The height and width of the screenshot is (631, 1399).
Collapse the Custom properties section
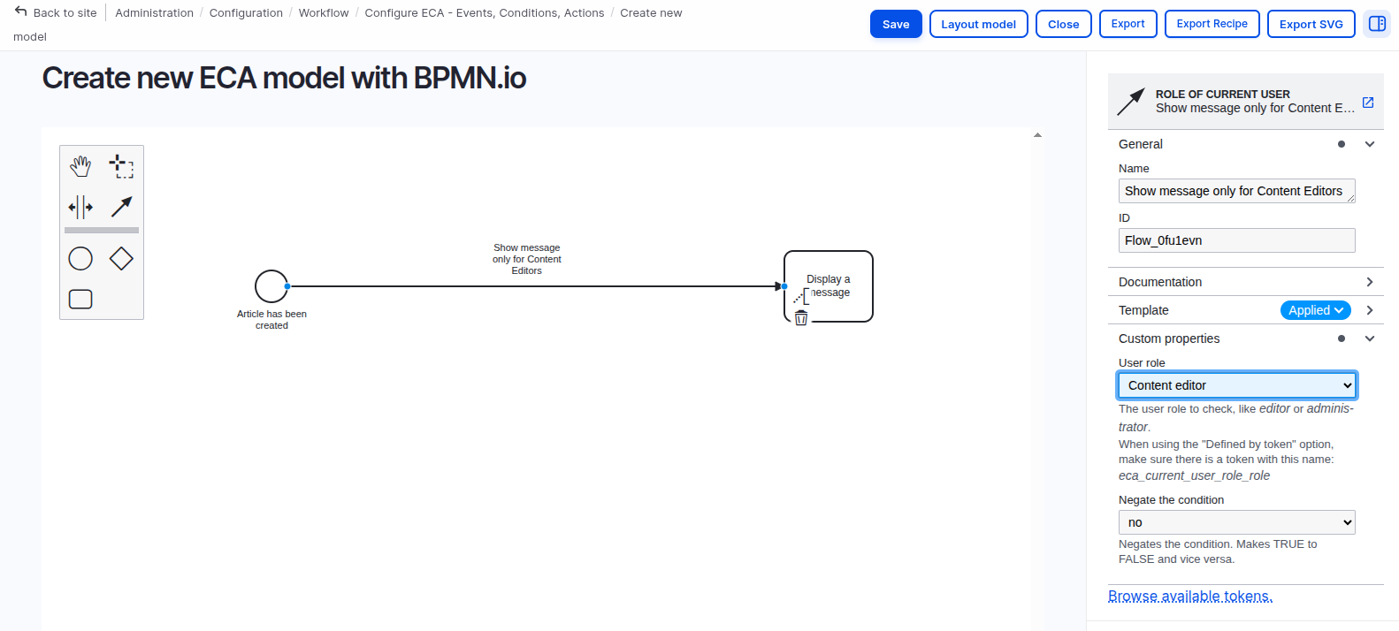pyautogui.click(x=1369, y=338)
